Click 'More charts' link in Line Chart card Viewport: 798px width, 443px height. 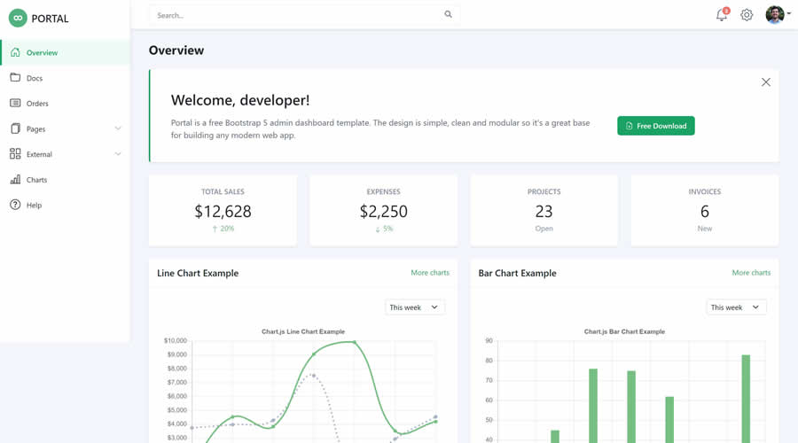[x=429, y=273]
